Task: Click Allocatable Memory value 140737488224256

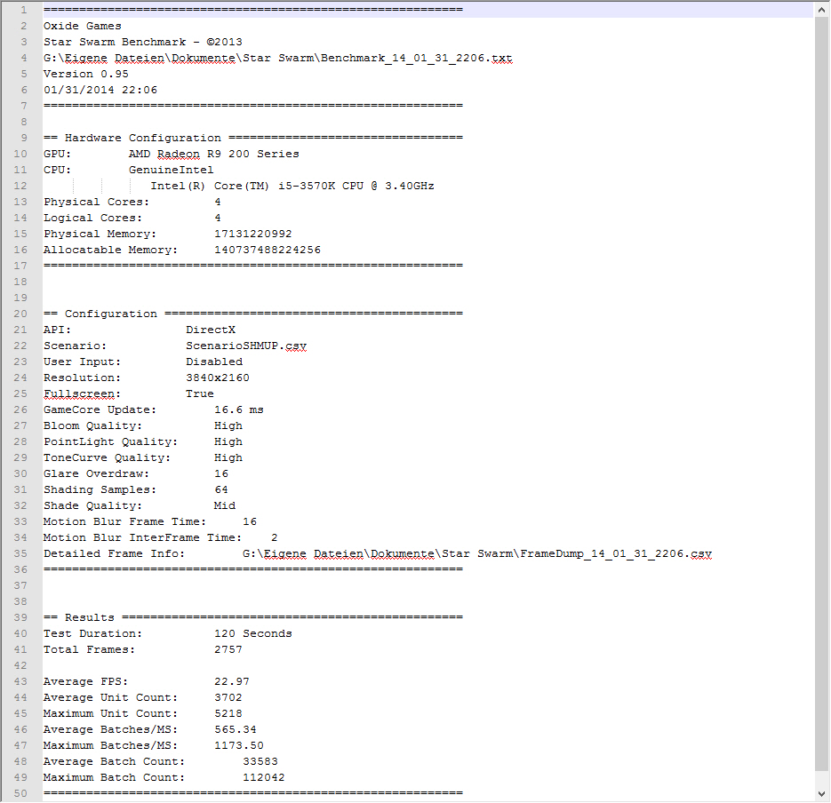Action: [x=268, y=250]
